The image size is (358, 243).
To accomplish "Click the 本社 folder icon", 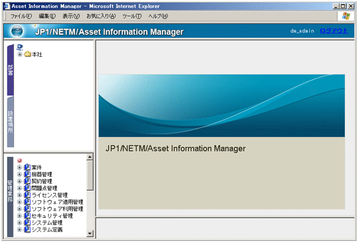I will point(28,54).
